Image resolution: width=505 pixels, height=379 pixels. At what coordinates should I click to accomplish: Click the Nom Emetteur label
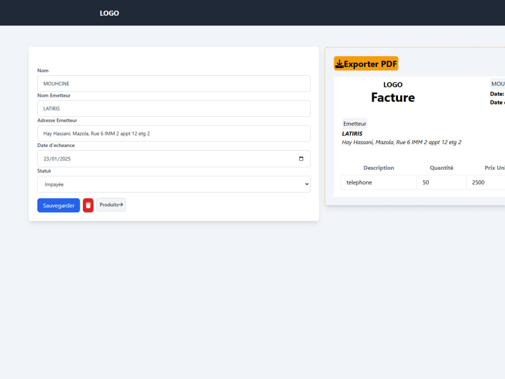point(54,96)
